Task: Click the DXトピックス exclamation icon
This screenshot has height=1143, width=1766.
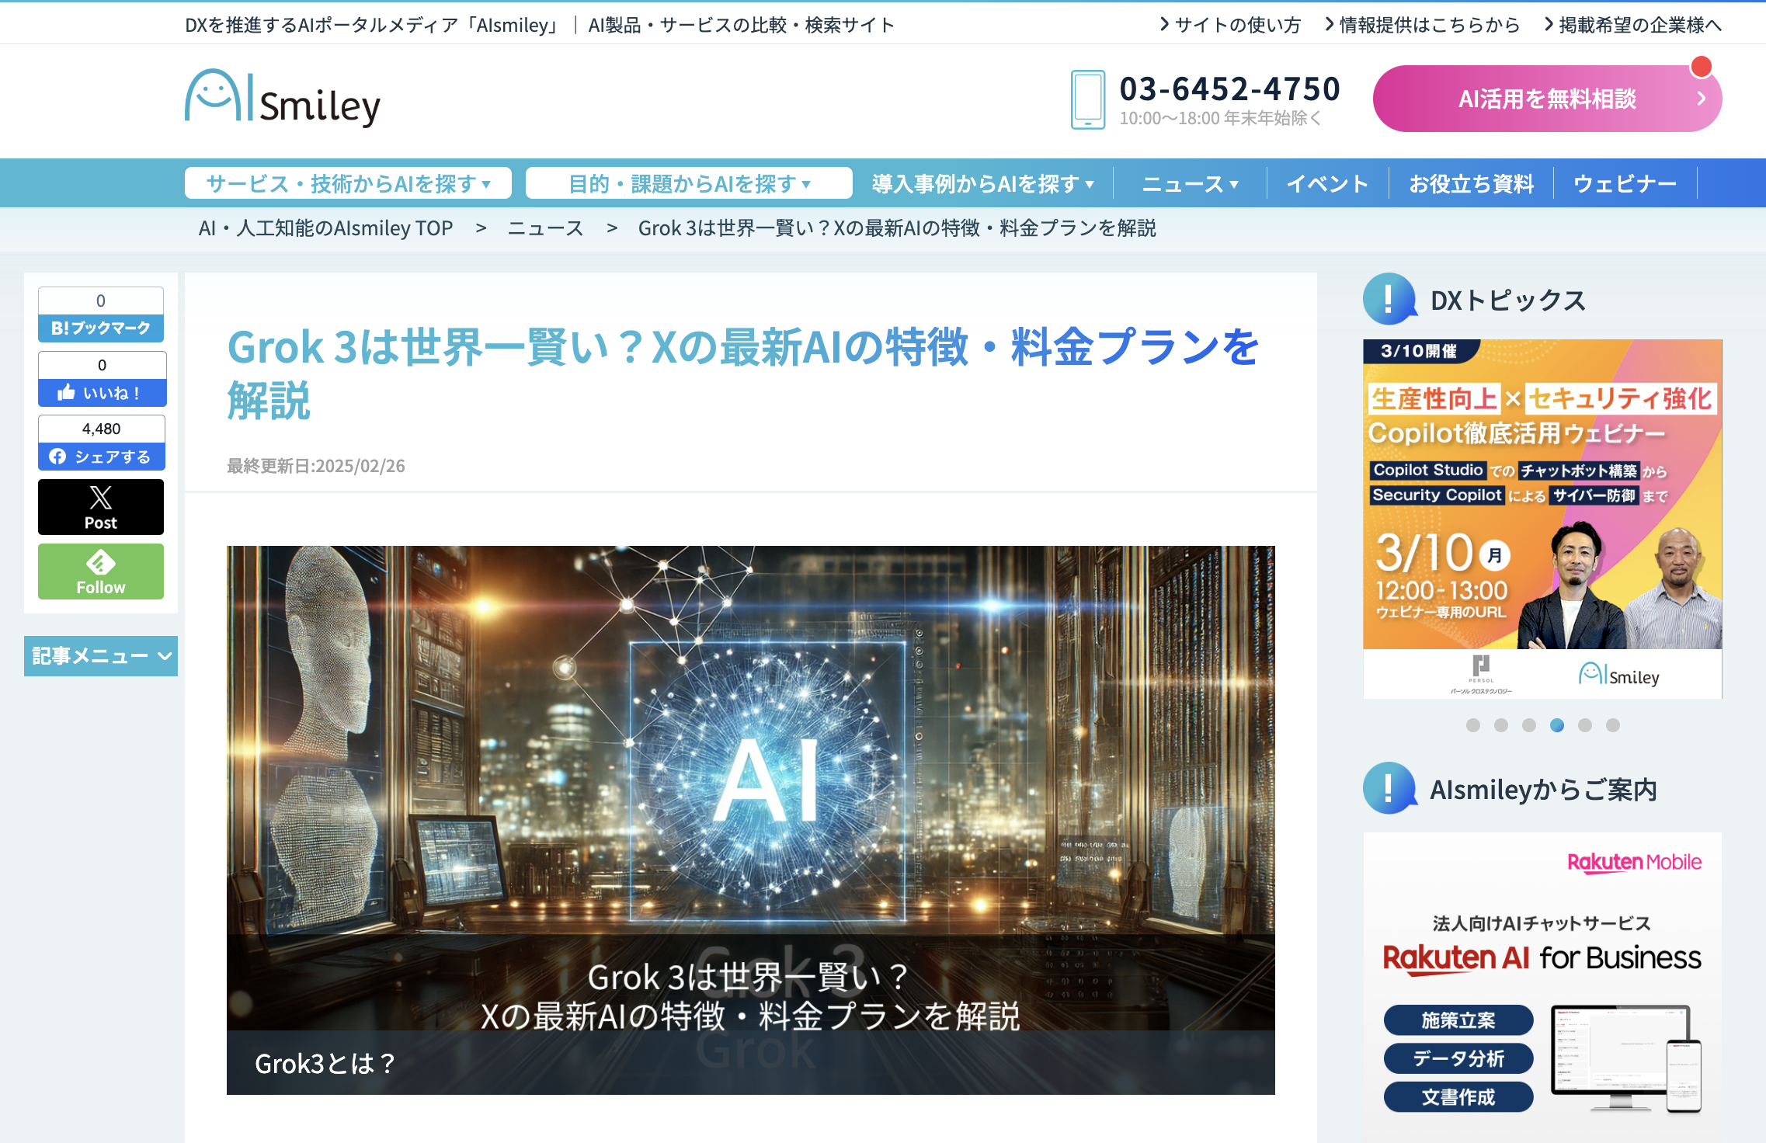Action: click(x=1389, y=299)
